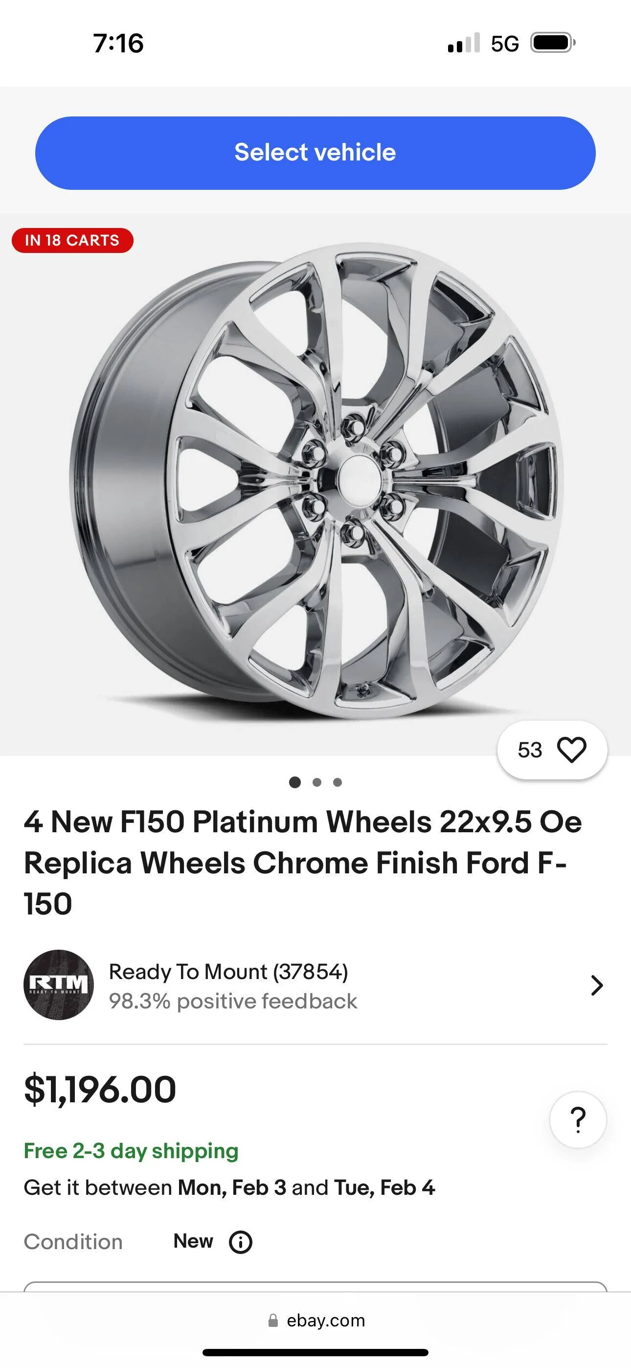
Task: Open the question mark help button
Action: (577, 1119)
